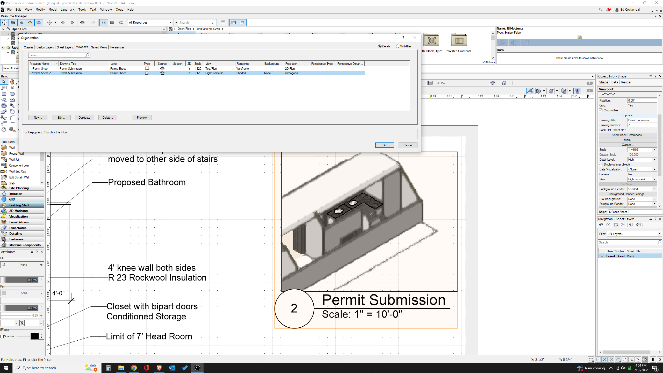Open the Background Render dropdown
663x373 pixels.
(642, 189)
